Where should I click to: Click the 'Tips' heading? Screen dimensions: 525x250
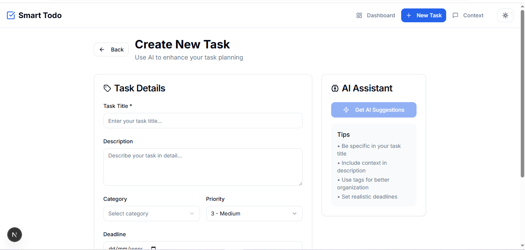click(343, 134)
